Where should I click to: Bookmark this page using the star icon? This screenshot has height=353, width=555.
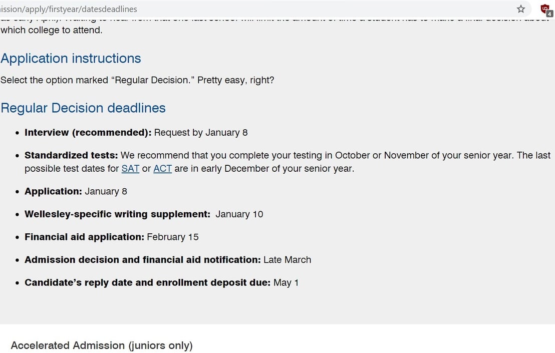[x=520, y=9]
